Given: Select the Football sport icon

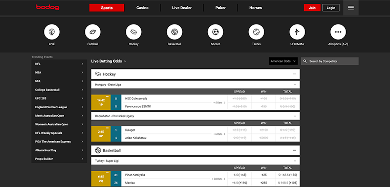Looking at the screenshot, I should (x=93, y=32).
